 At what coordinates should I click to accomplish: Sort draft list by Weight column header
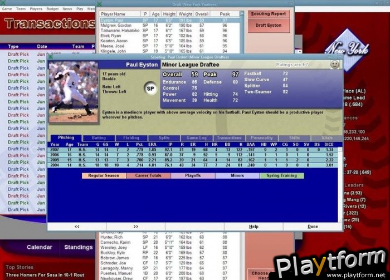185,14
